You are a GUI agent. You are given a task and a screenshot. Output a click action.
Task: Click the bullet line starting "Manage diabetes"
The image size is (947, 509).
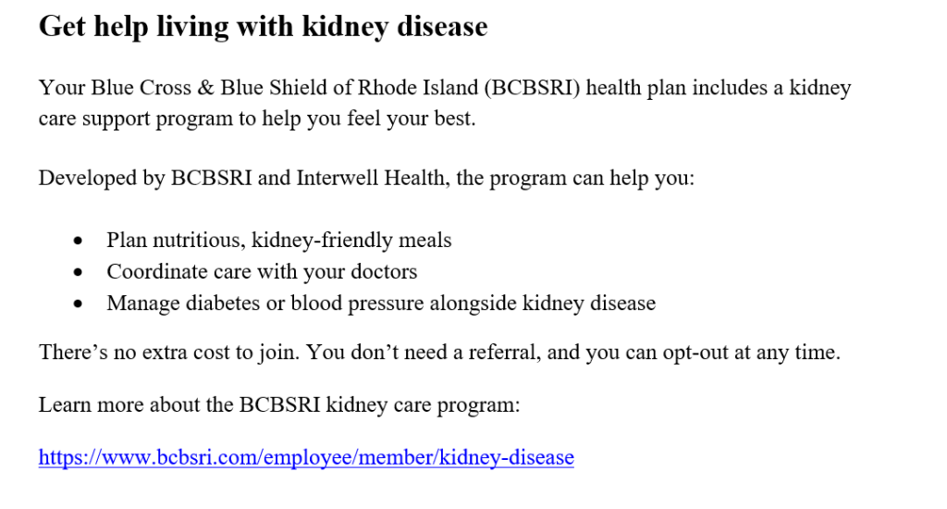[x=381, y=303]
